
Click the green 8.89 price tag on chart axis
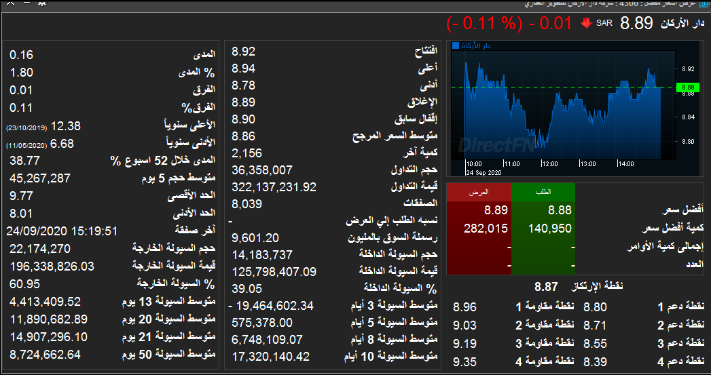coord(687,87)
